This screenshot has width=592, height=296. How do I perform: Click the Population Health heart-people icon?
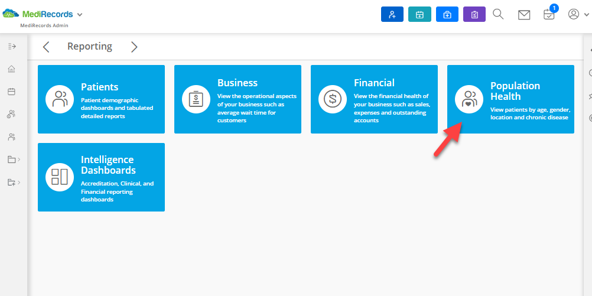click(x=469, y=99)
